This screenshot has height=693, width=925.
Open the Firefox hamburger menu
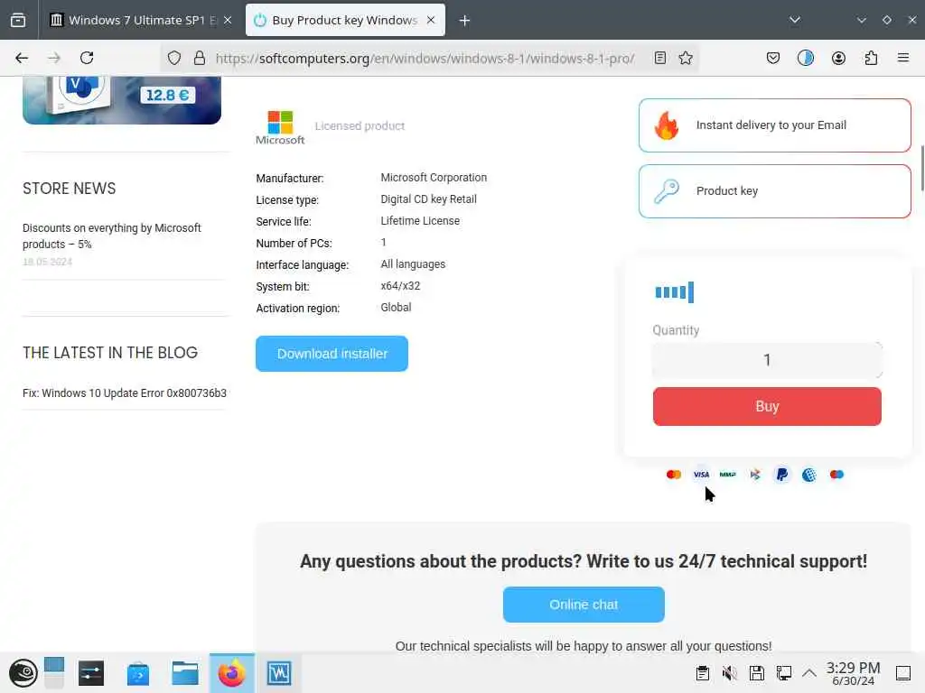(x=903, y=58)
